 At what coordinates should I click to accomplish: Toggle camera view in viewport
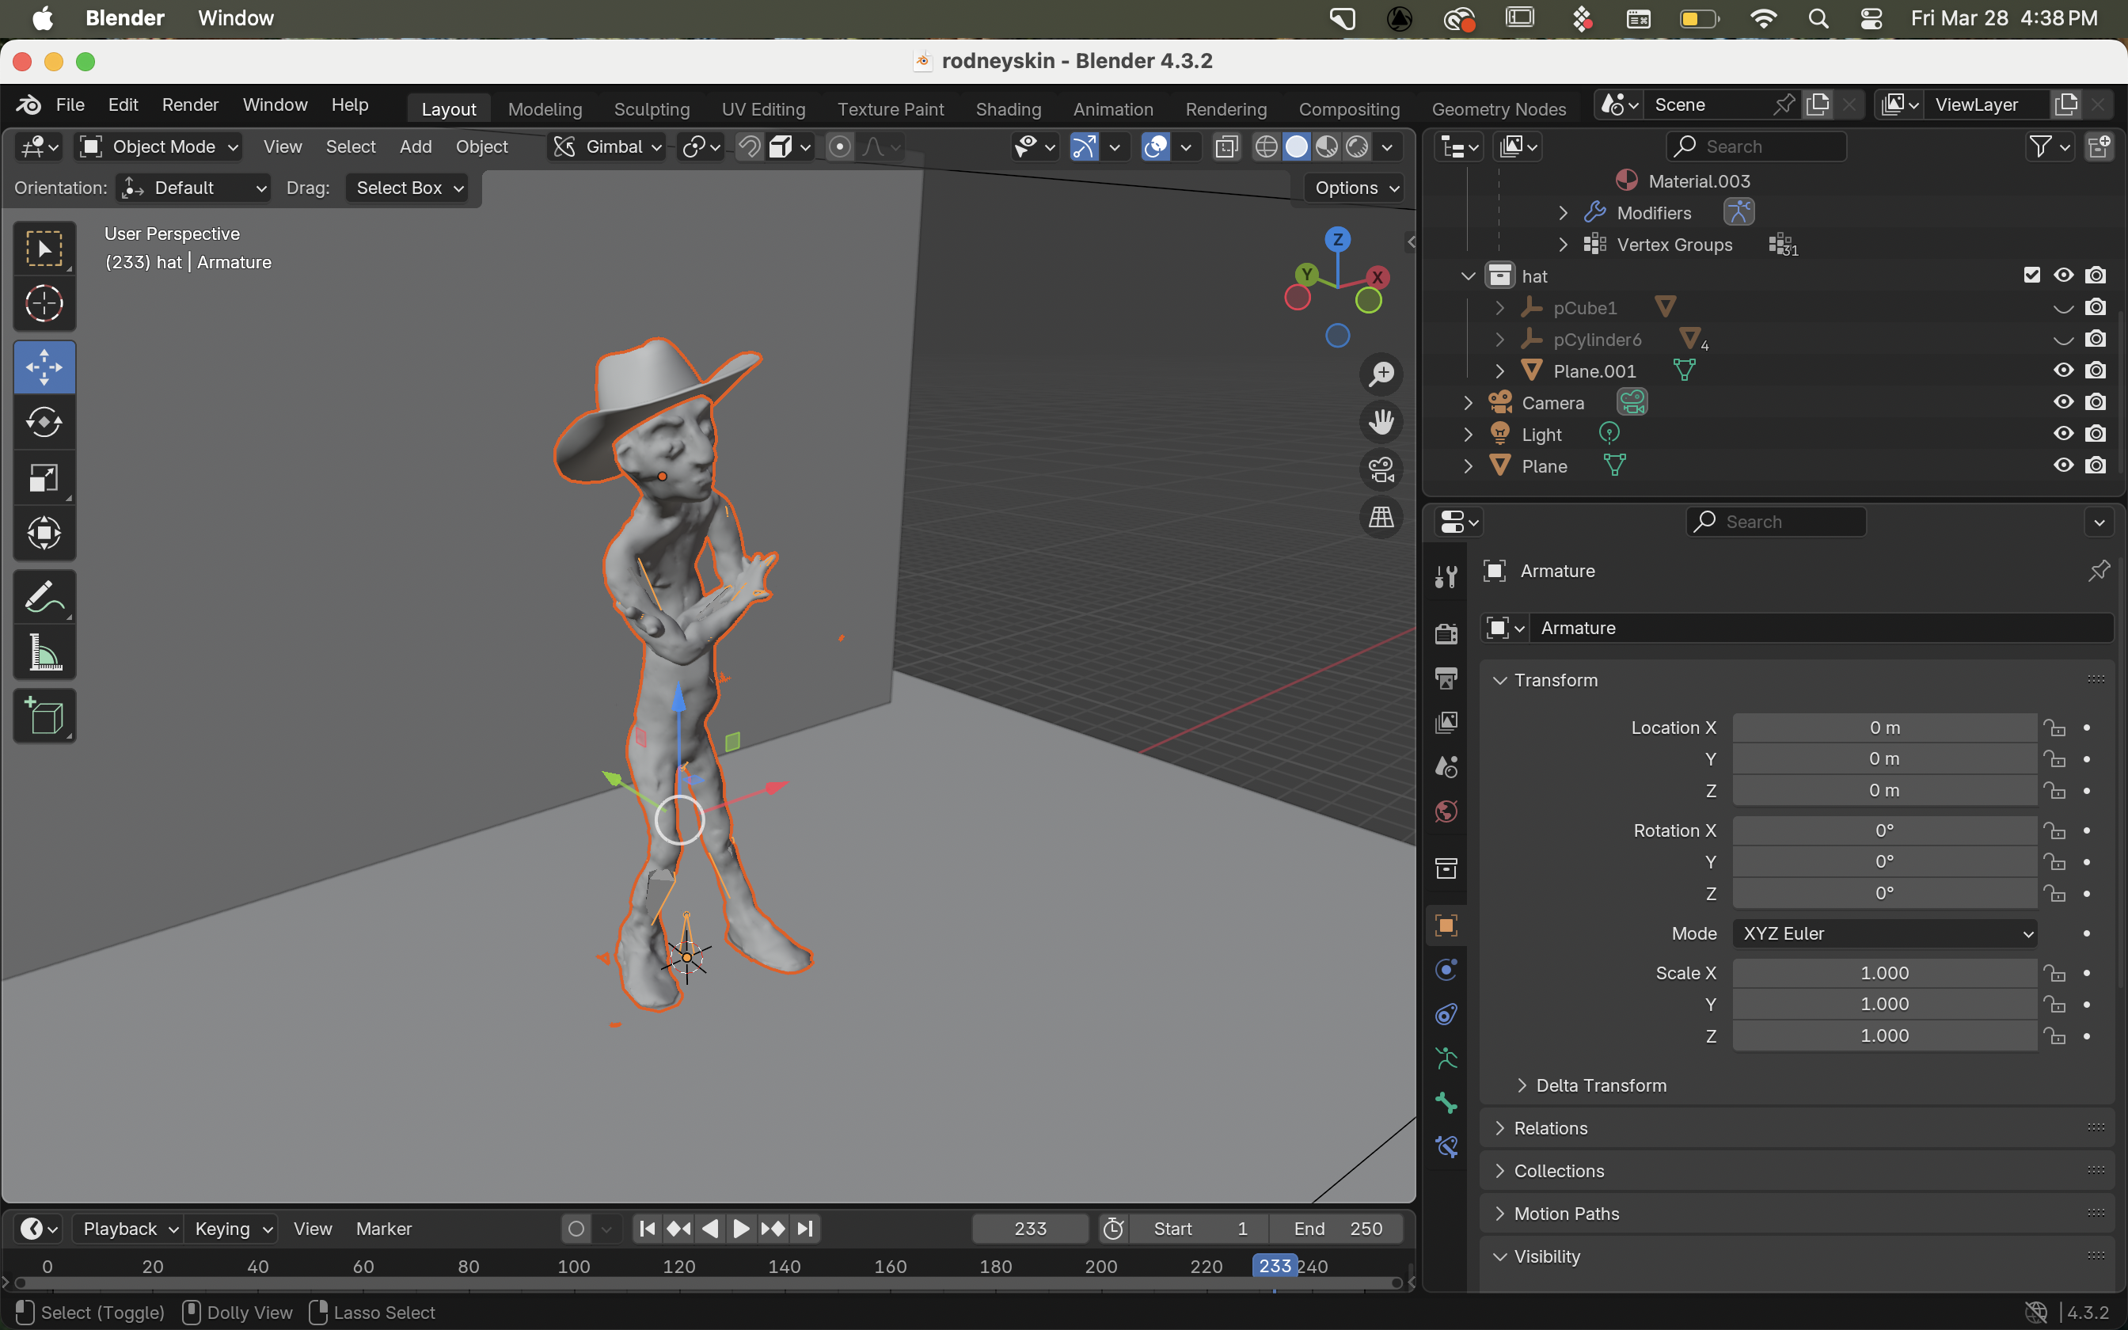tap(1381, 469)
